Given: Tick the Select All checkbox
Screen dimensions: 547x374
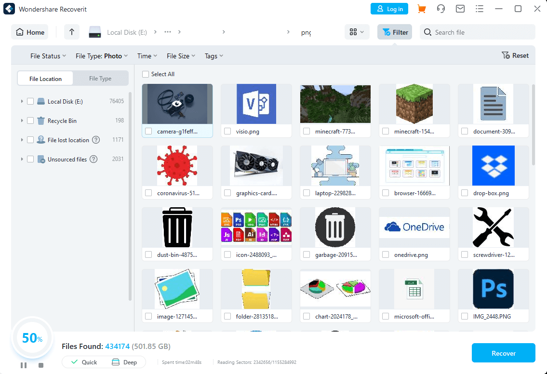Looking at the screenshot, I should tap(146, 74).
